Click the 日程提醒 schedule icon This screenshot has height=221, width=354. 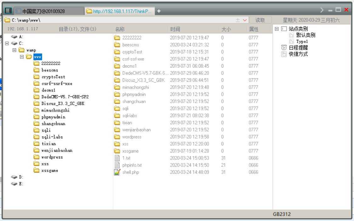pos(284,47)
